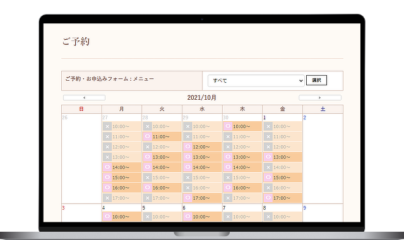Select available circle icon on September 30 10:00

point(228,126)
